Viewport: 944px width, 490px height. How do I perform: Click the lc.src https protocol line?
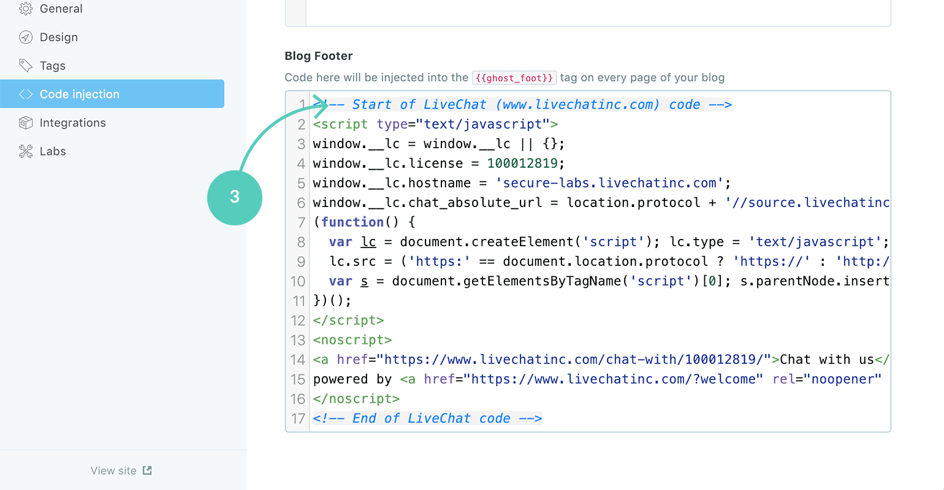tap(609, 262)
